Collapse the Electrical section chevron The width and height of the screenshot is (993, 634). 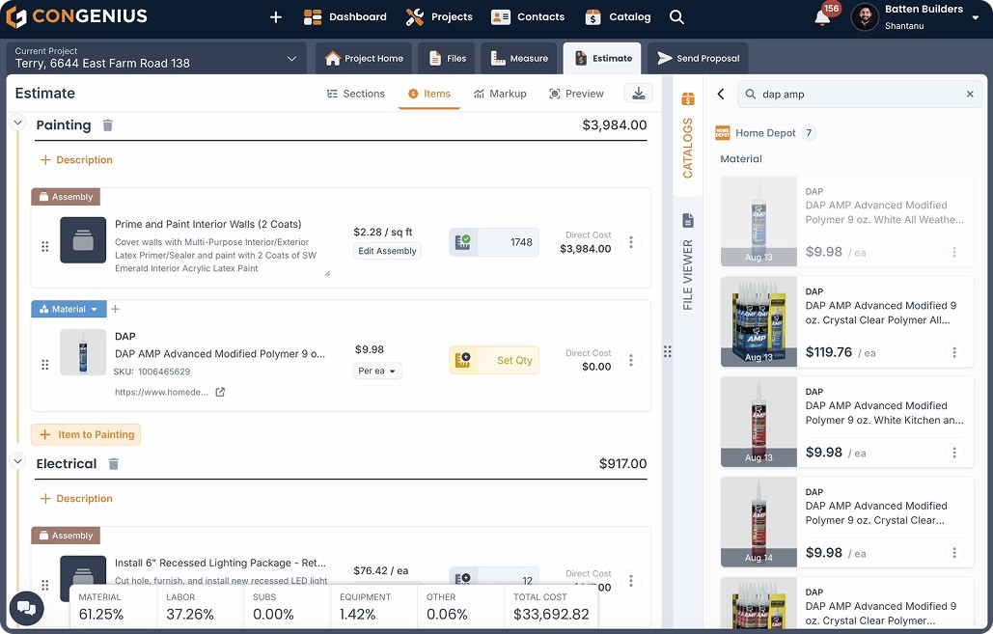coord(17,461)
